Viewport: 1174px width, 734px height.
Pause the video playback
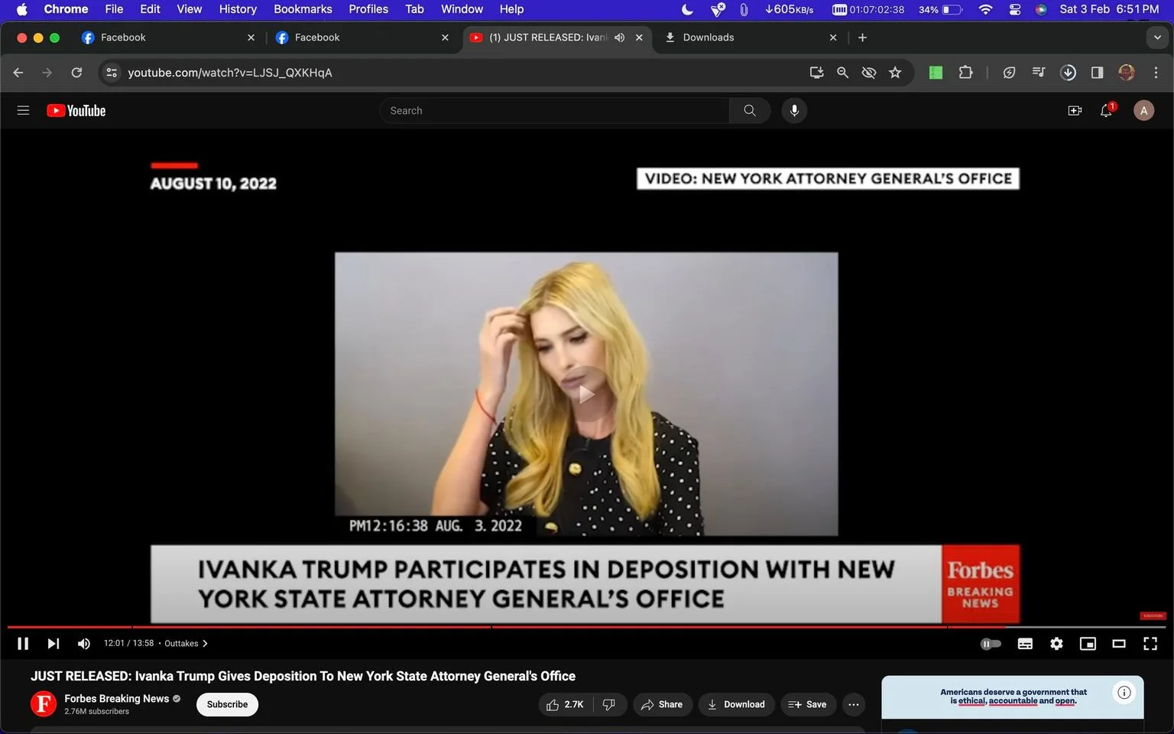pyautogui.click(x=23, y=644)
